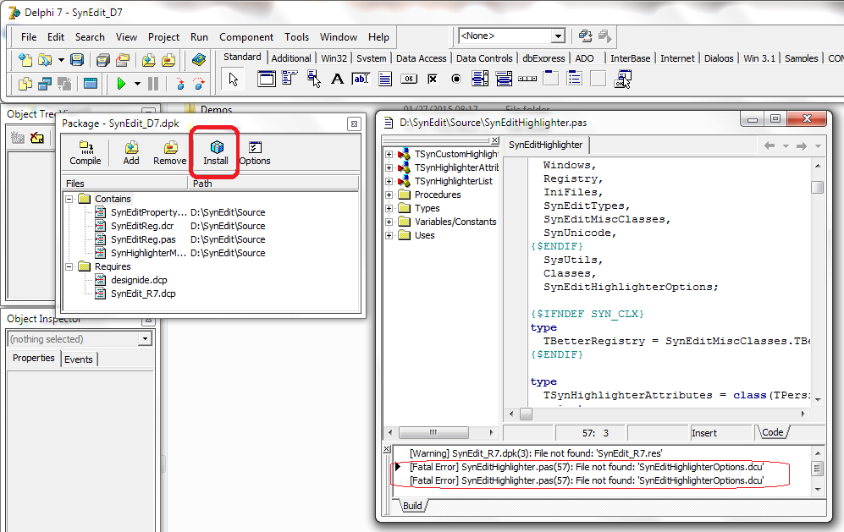Expand the Variables/Constants folder node

[389, 222]
